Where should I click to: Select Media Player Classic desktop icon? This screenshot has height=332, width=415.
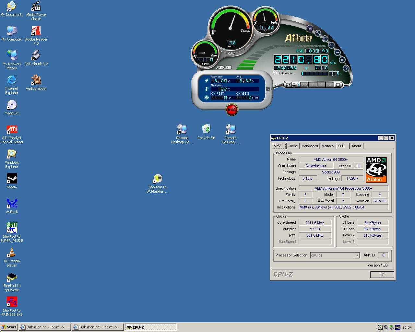tap(36, 11)
